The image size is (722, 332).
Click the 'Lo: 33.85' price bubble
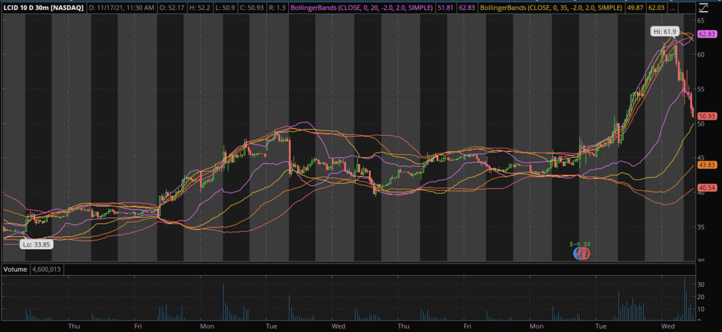point(36,244)
